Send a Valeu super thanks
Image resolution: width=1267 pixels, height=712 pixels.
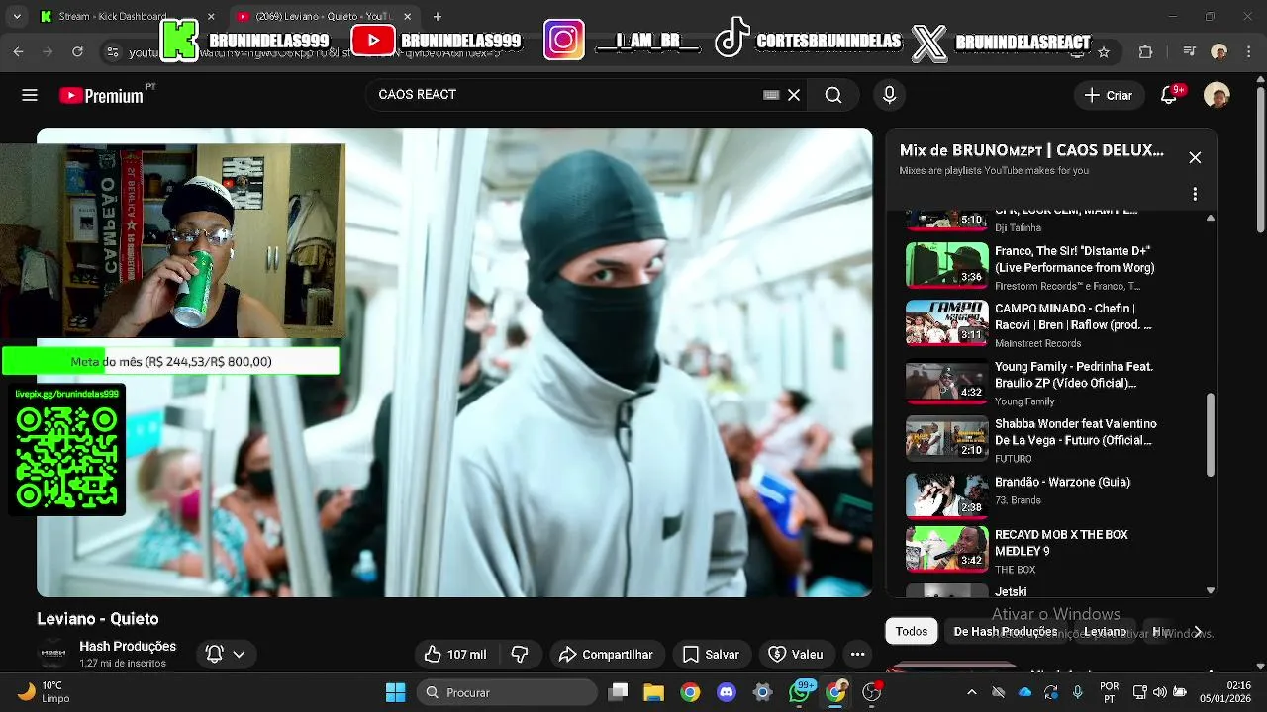point(796,654)
